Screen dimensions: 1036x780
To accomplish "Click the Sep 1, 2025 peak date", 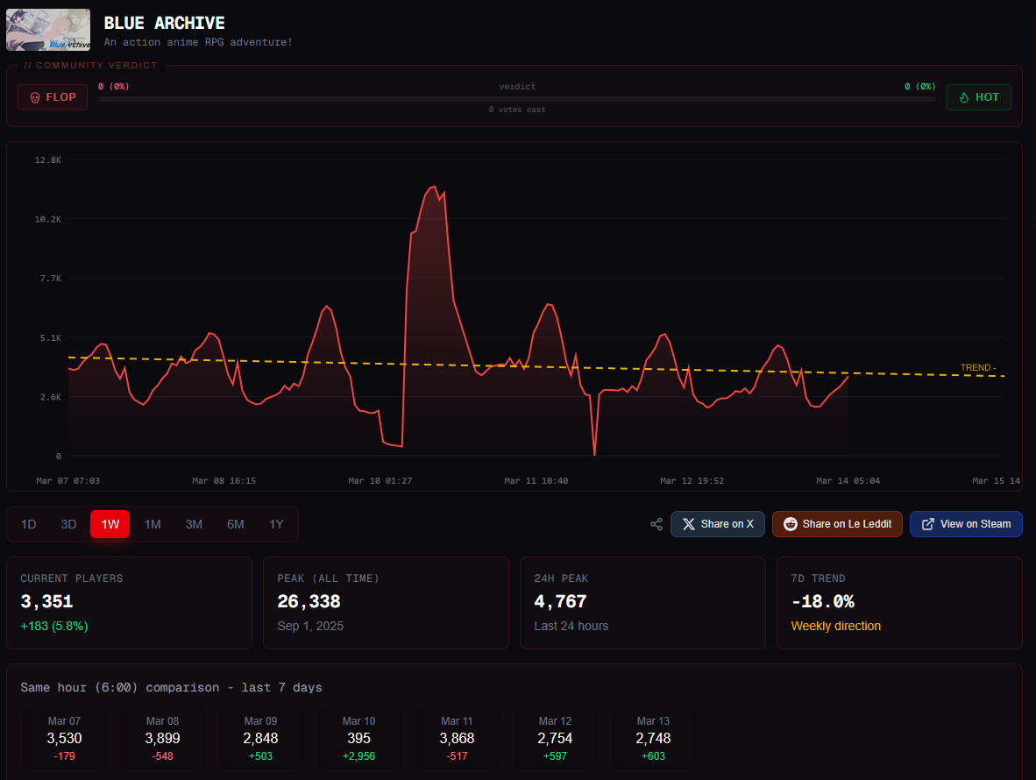I will (x=310, y=626).
